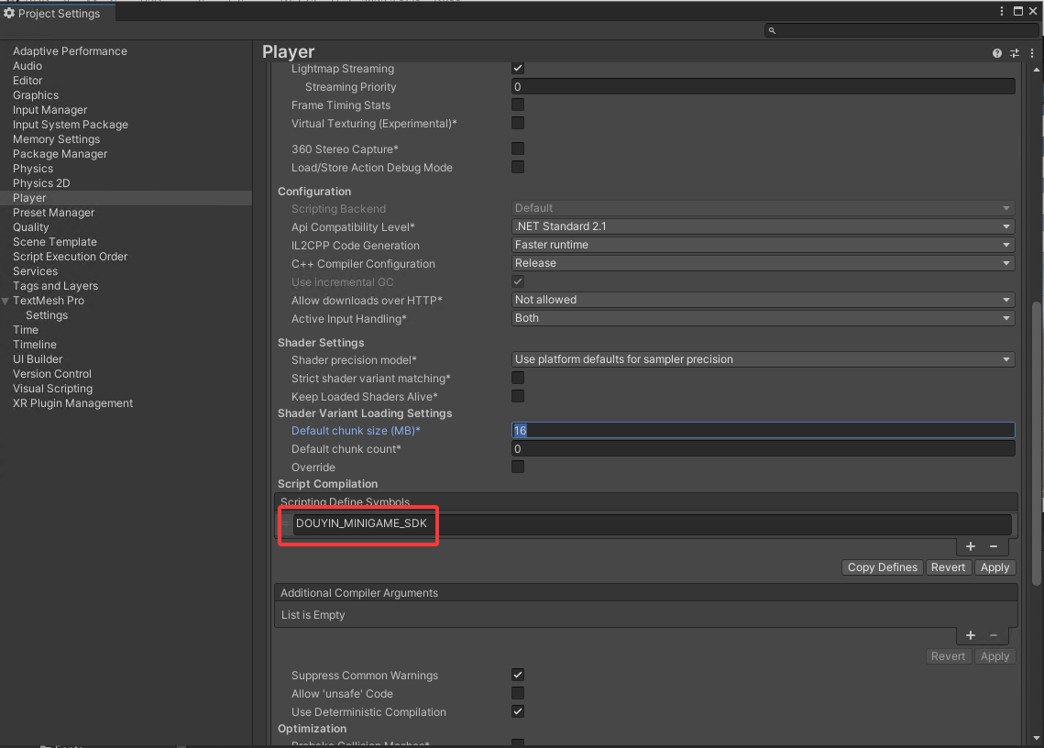
Task: Open Project Settings window options menu
Action: (1002, 11)
